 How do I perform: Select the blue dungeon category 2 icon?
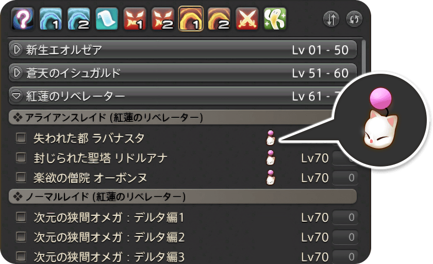[x=79, y=19]
